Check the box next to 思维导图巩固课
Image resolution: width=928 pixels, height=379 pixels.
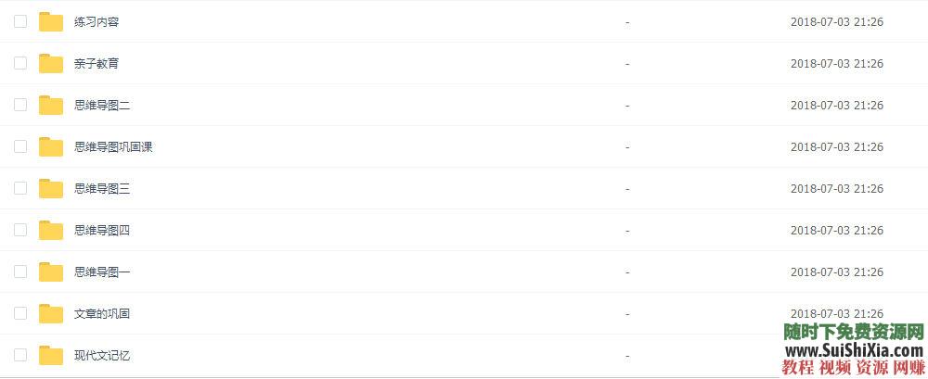(x=20, y=146)
